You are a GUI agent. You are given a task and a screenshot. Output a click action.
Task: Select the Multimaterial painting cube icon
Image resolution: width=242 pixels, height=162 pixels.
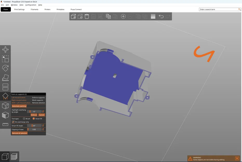(x=5, y=115)
